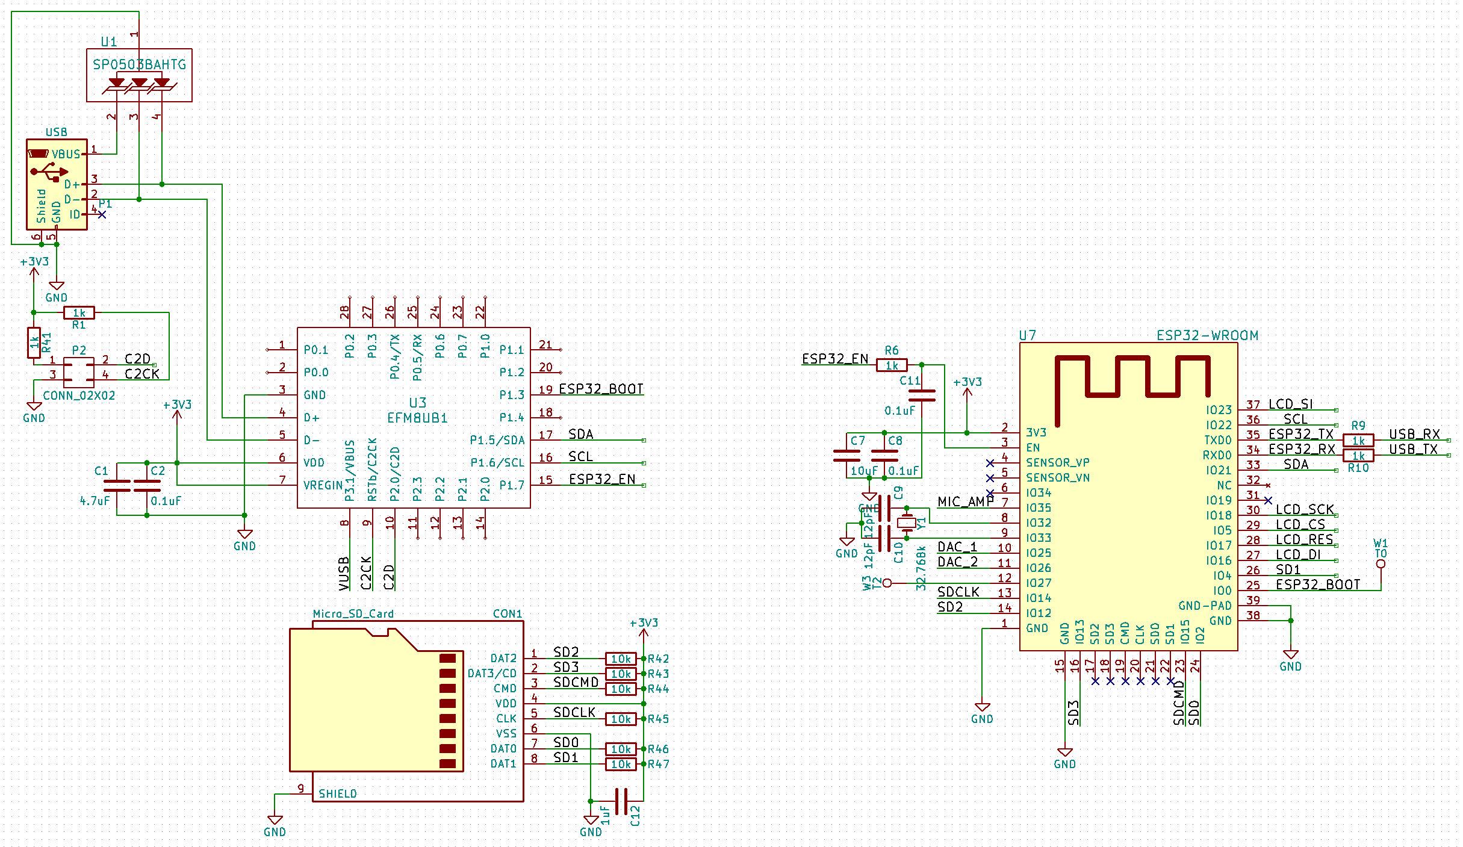Click the R44 10k resistor on SDCMD

click(x=621, y=689)
